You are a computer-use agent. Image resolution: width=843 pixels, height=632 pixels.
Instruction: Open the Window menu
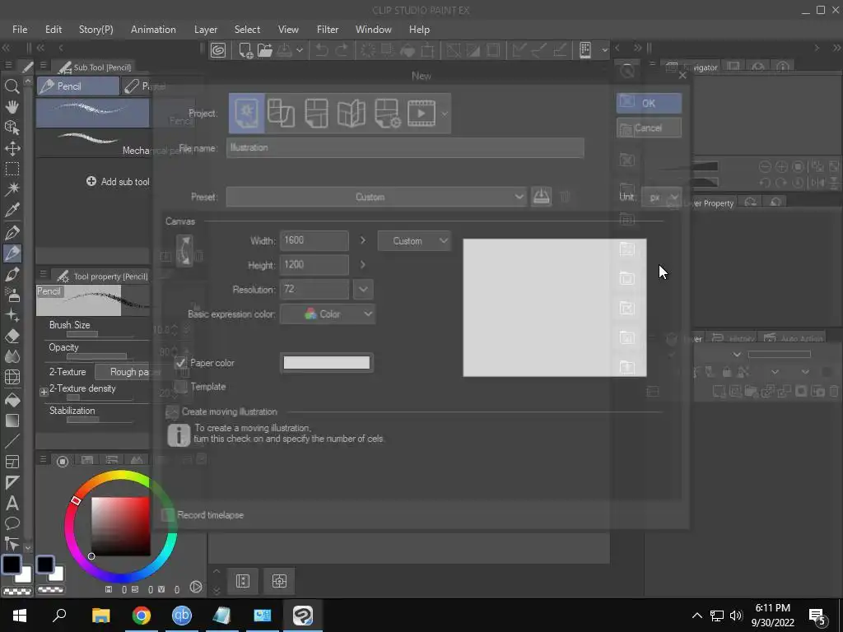374,30
